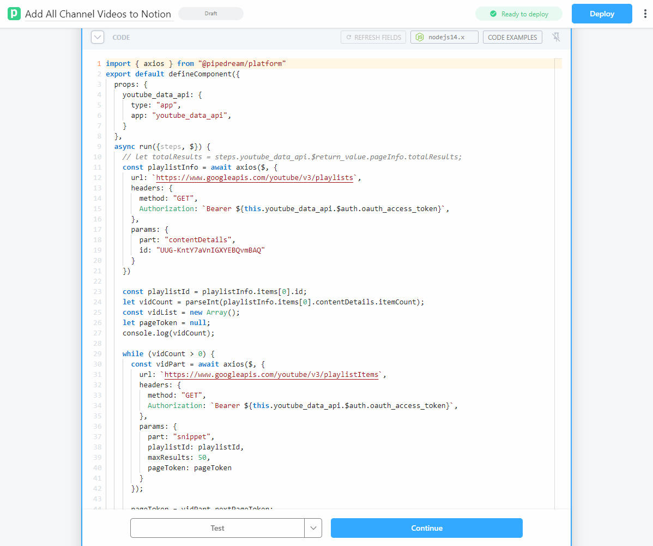Click the Deploy button
Image resolution: width=653 pixels, height=546 pixels.
[602, 14]
